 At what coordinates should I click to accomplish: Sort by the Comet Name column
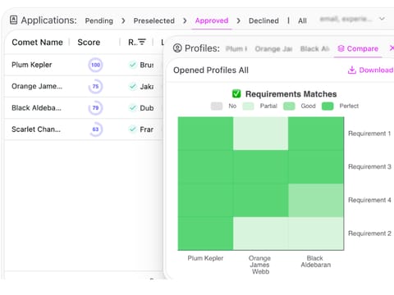[37, 43]
